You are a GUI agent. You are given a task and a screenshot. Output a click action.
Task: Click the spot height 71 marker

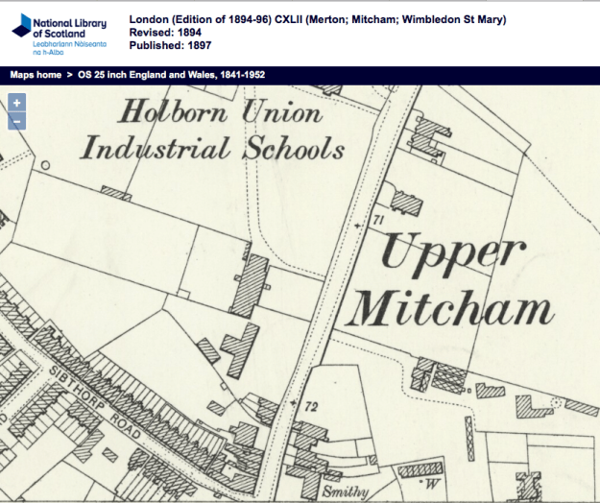(x=377, y=223)
